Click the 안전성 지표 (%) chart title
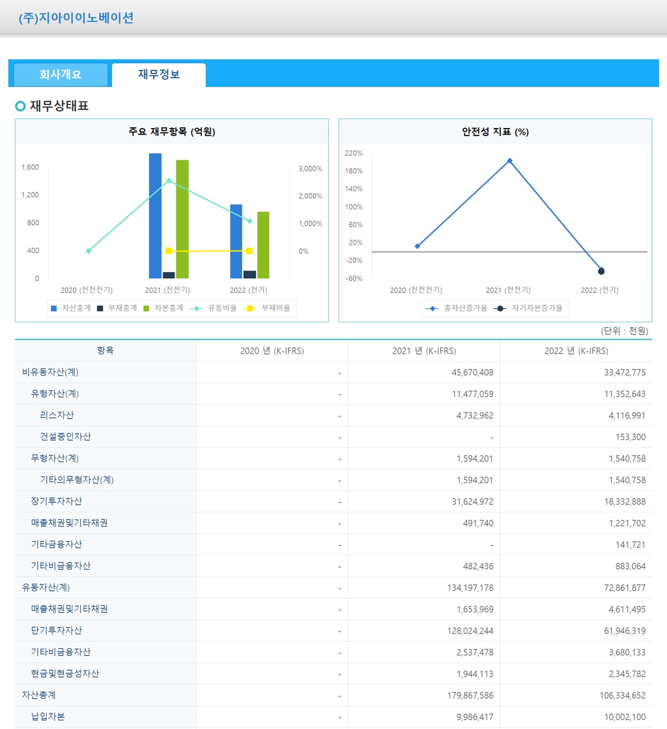Viewport: 667px width, 729px height. [495, 132]
